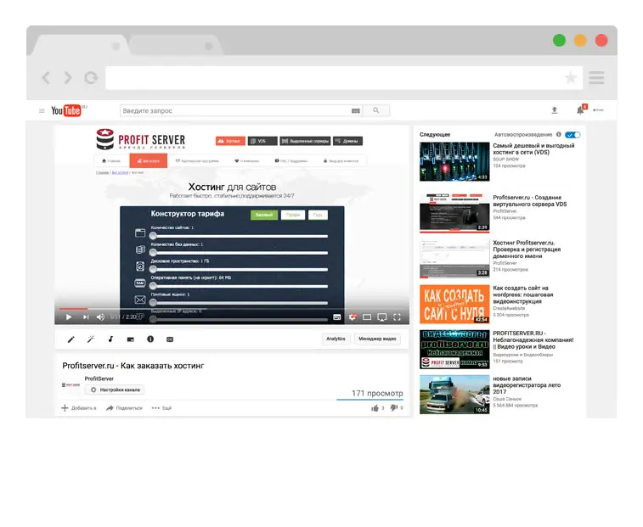Play the video
Screen dimensions: 643x527
[x=69, y=317]
